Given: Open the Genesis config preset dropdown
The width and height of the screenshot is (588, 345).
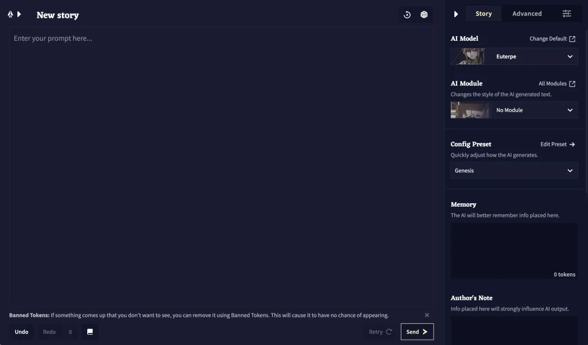Looking at the screenshot, I should [x=514, y=170].
